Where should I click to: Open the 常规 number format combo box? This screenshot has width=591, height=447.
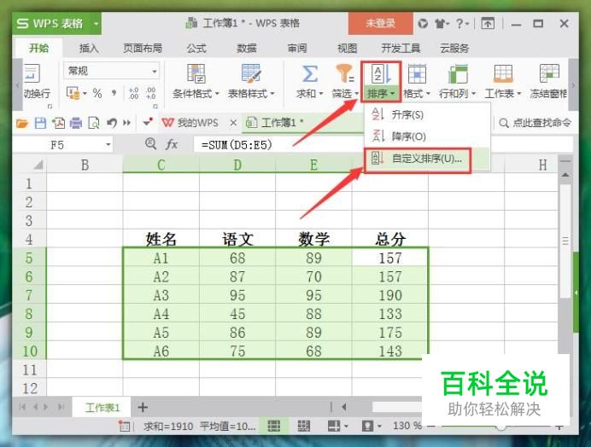pos(112,71)
